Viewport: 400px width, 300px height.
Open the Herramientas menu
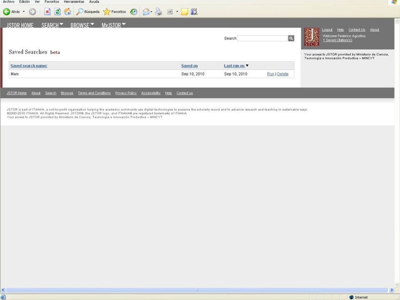tap(74, 2)
